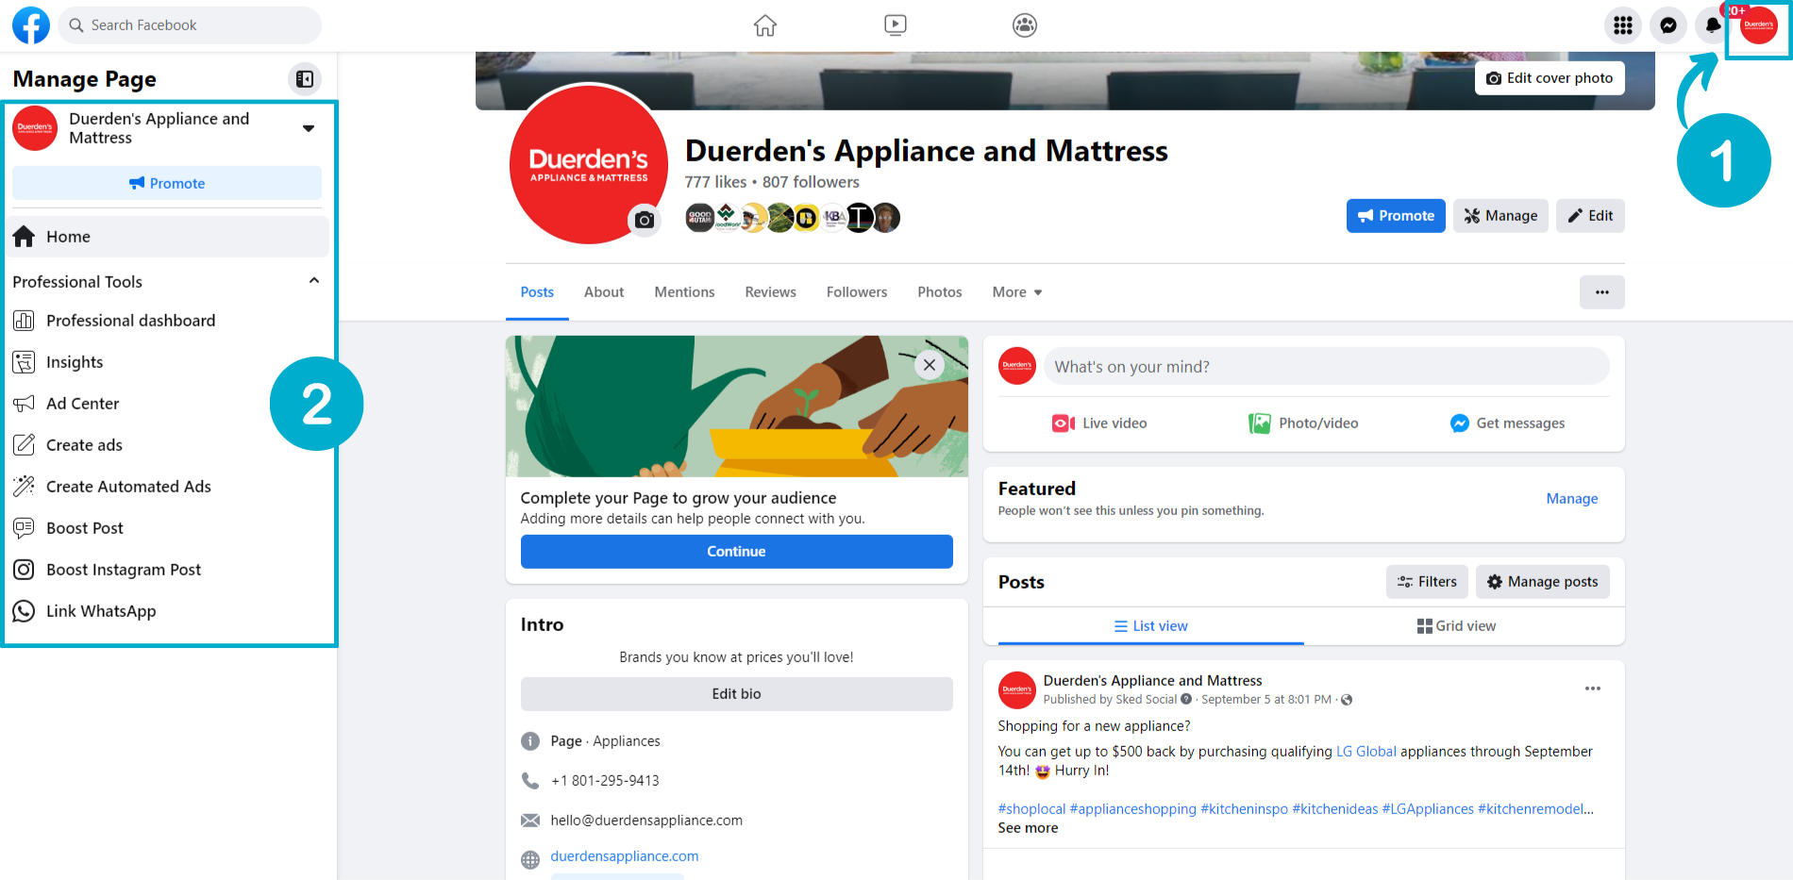Select Link WhatsApp in sidebar
The height and width of the screenshot is (880, 1793).
click(x=168, y=611)
